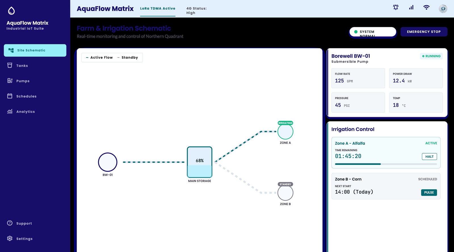Click the EMERGENCY STOP button
This screenshot has height=252, width=454.
point(424,32)
